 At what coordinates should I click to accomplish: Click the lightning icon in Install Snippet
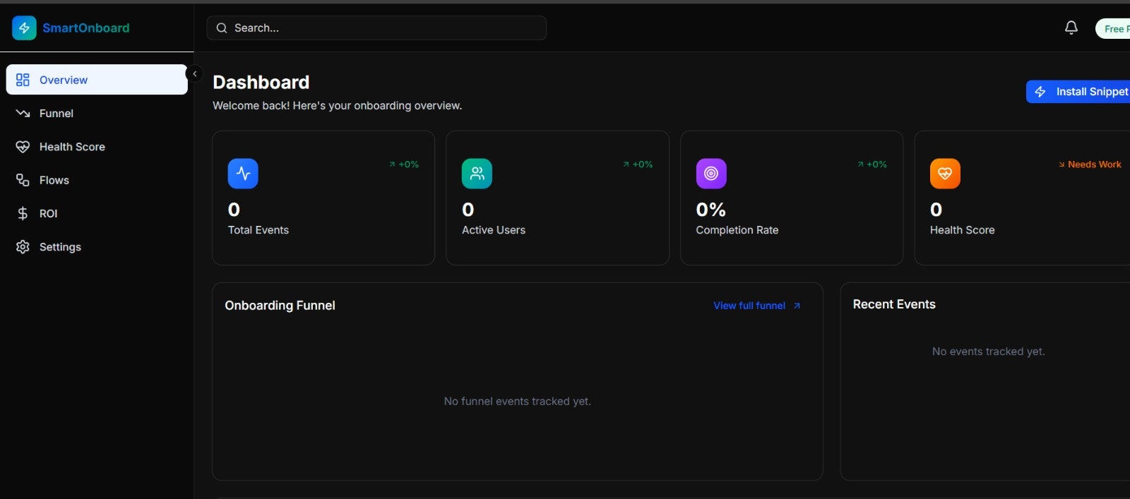click(1040, 92)
